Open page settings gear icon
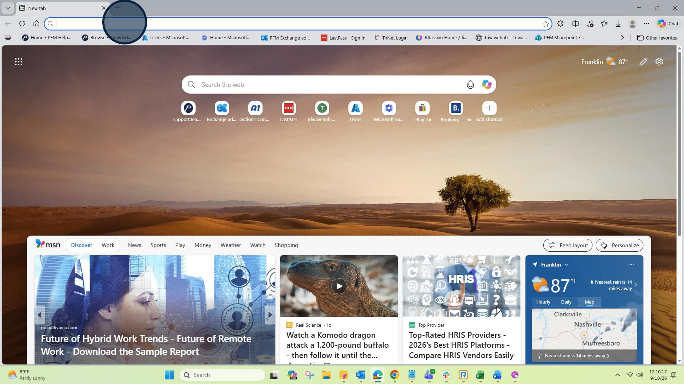The image size is (684, 384). coord(659,62)
